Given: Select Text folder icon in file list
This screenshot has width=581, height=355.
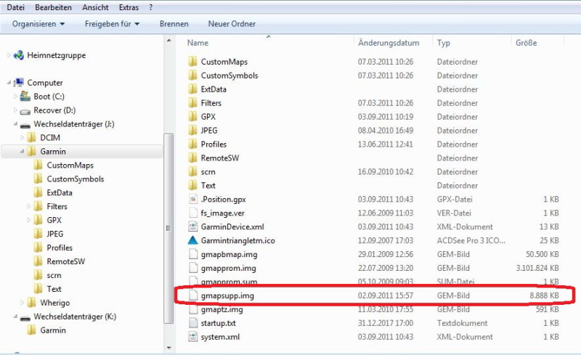Looking at the screenshot, I should (x=192, y=185).
